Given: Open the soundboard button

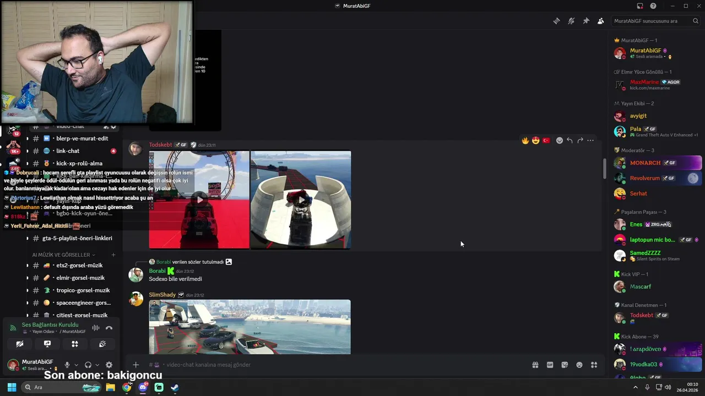Looking at the screenshot, I should [x=102, y=344].
